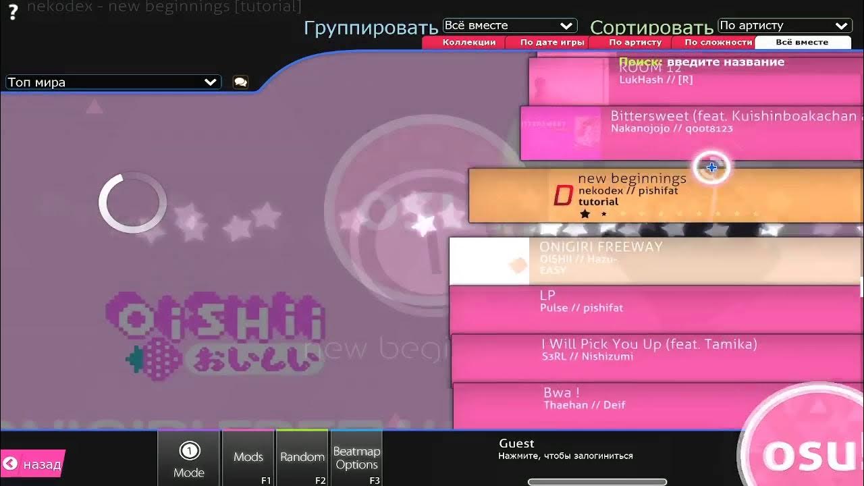
Task: Open the Группировать dropdown
Action: [x=510, y=26]
